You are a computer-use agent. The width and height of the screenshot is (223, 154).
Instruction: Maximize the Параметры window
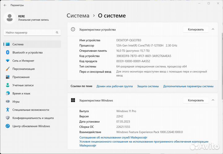pos(209,3)
